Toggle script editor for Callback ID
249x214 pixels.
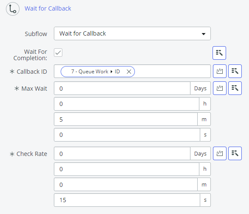click(219, 71)
